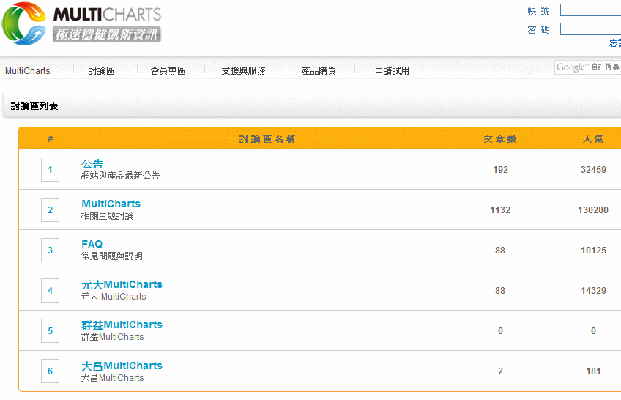Viewport: 621px width, 400px height.
Task: Focus the 帳號 account input field
Action: 590,10
